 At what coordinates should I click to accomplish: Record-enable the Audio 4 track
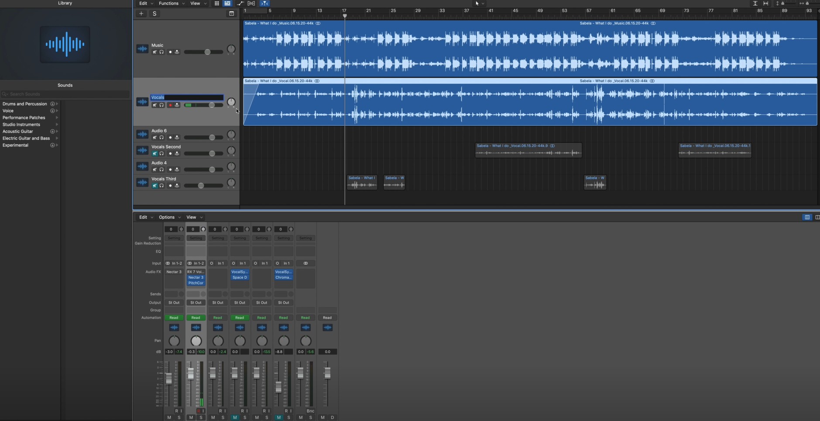point(170,169)
